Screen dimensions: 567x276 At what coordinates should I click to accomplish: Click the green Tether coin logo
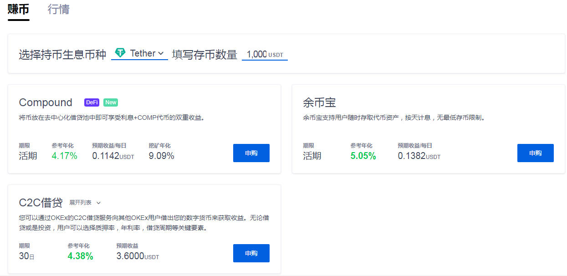(x=120, y=53)
